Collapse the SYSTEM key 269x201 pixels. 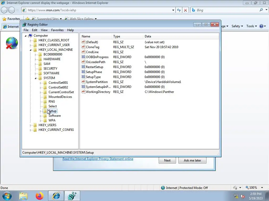[x=35, y=78]
